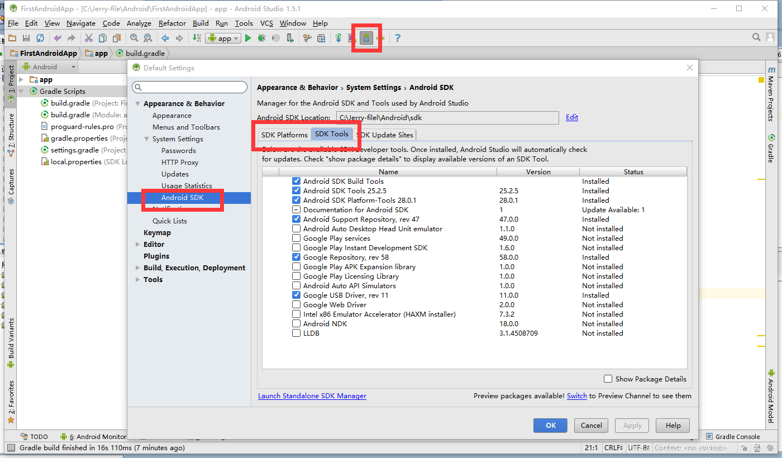This screenshot has height=458, width=782.
Task: Open the app run configuration dropdown
Action: (x=223, y=38)
